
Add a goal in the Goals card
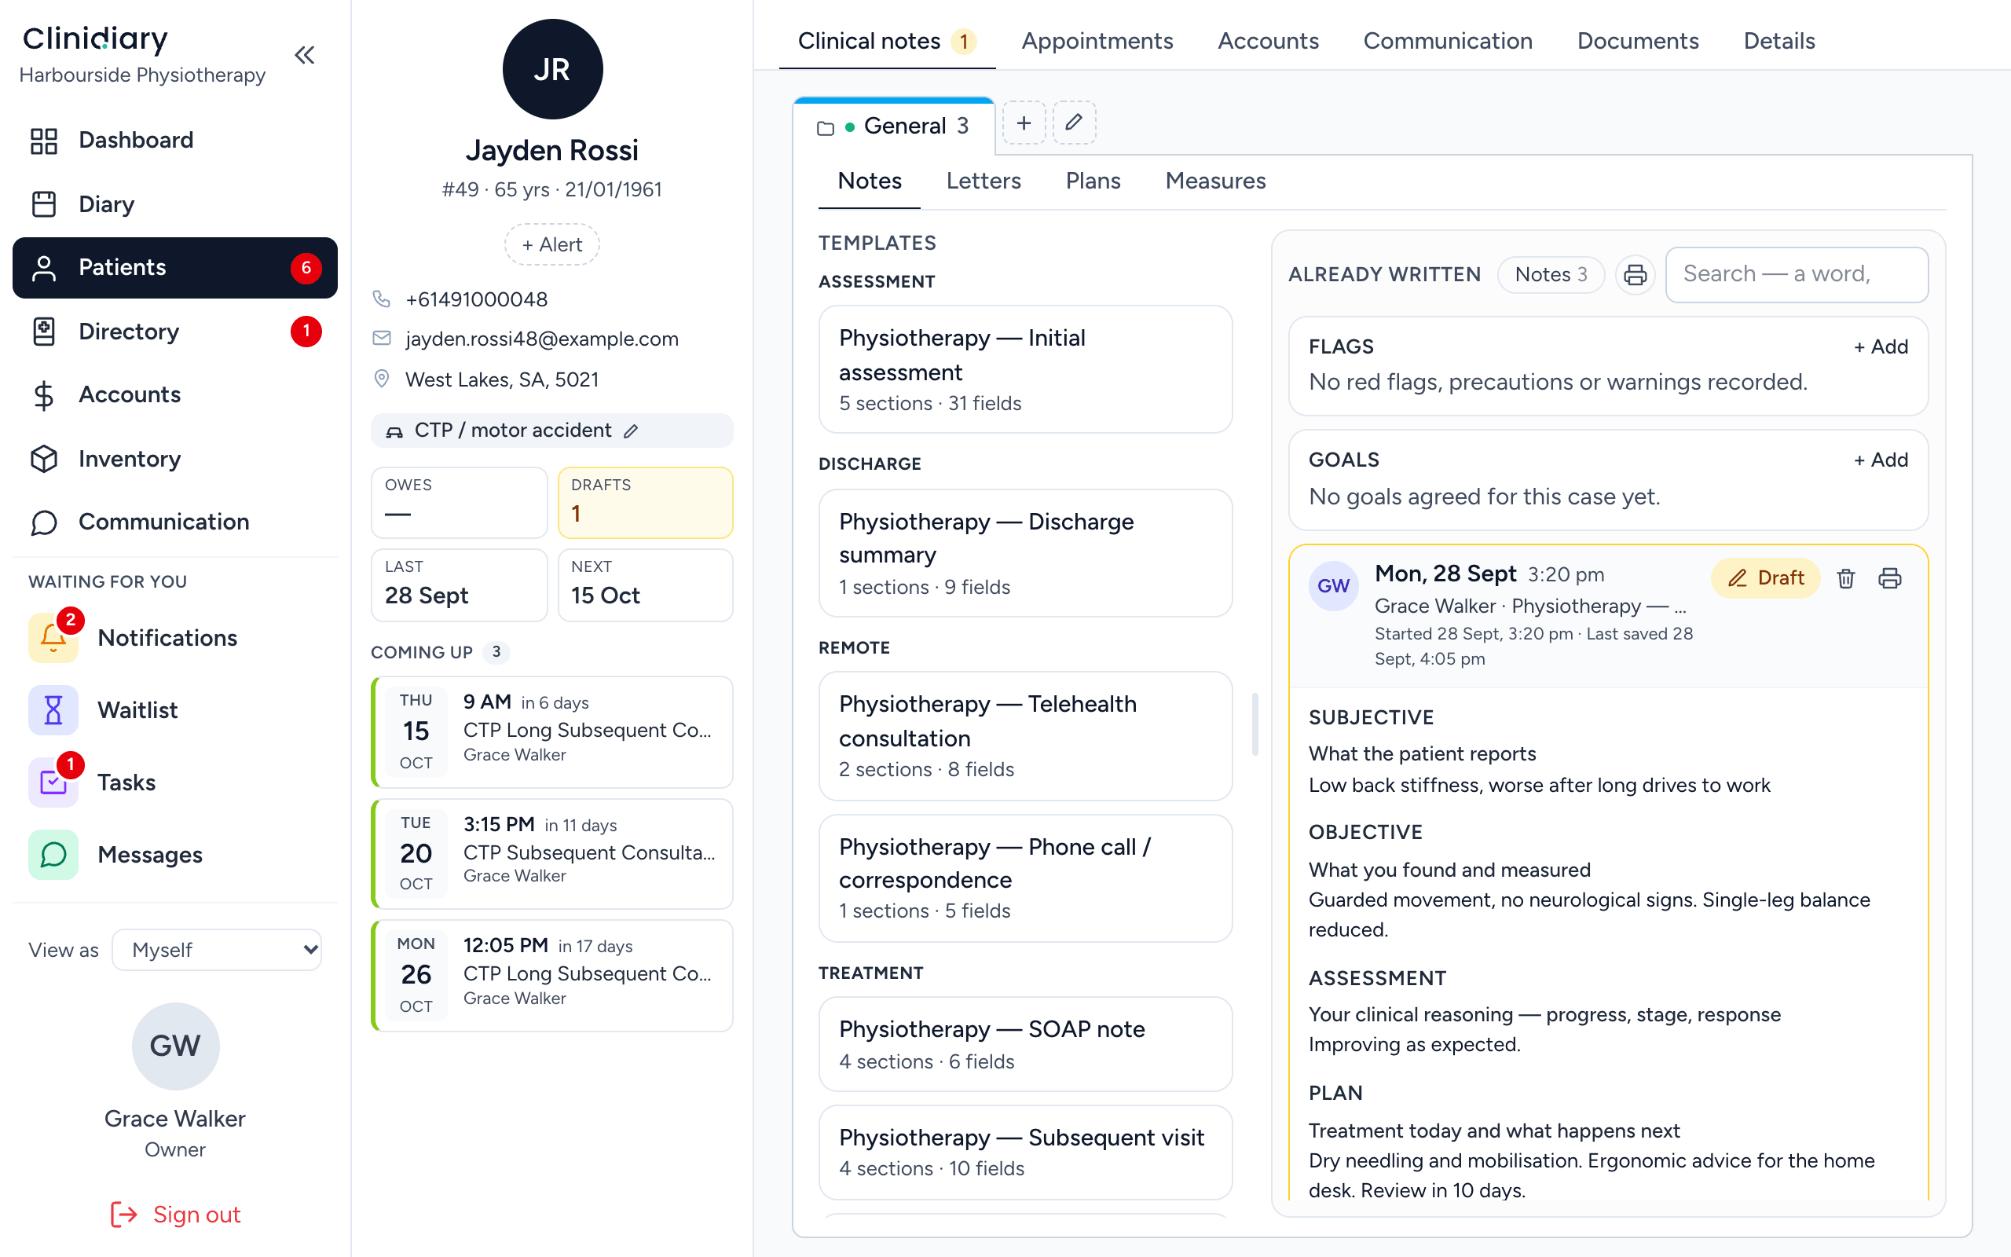click(1881, 460)
